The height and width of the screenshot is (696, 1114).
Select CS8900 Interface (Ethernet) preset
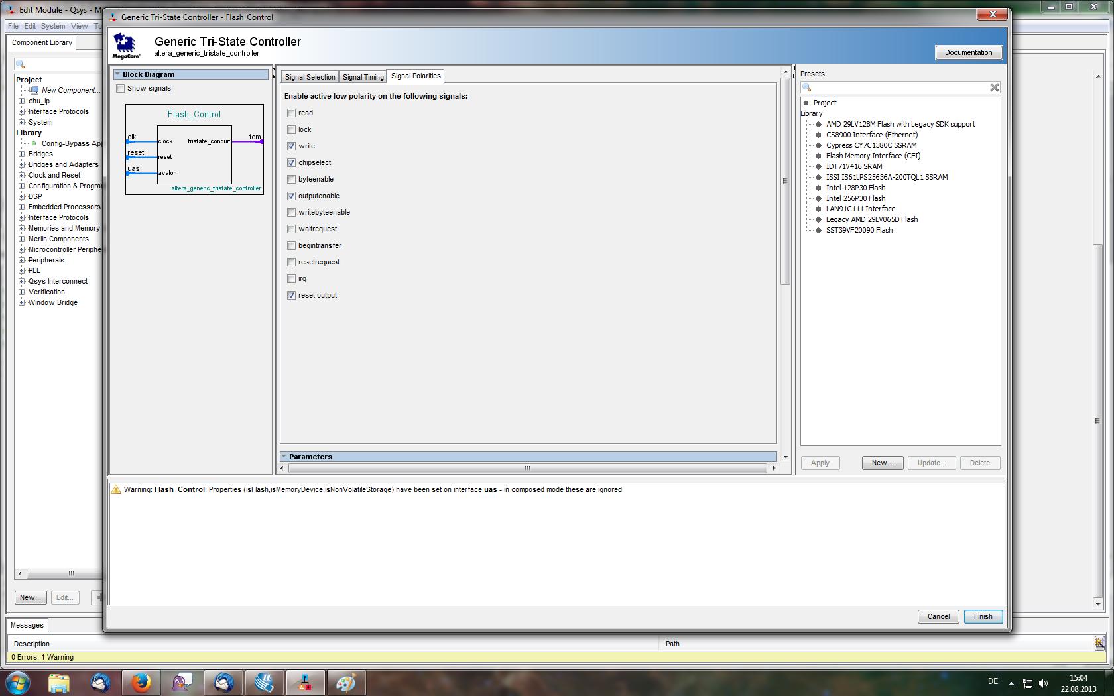point(871,135)
